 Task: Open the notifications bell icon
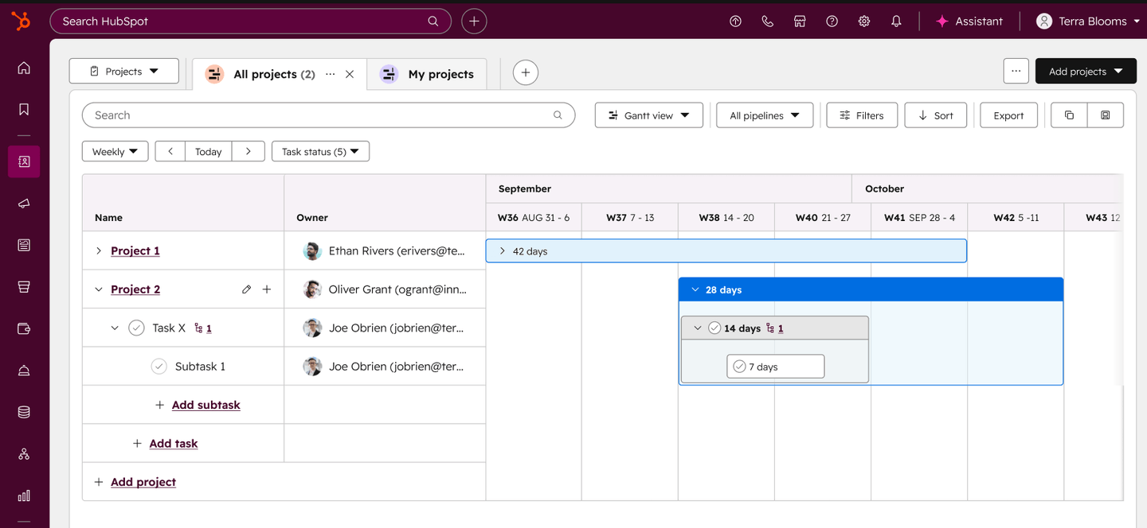tap(896, 21)
